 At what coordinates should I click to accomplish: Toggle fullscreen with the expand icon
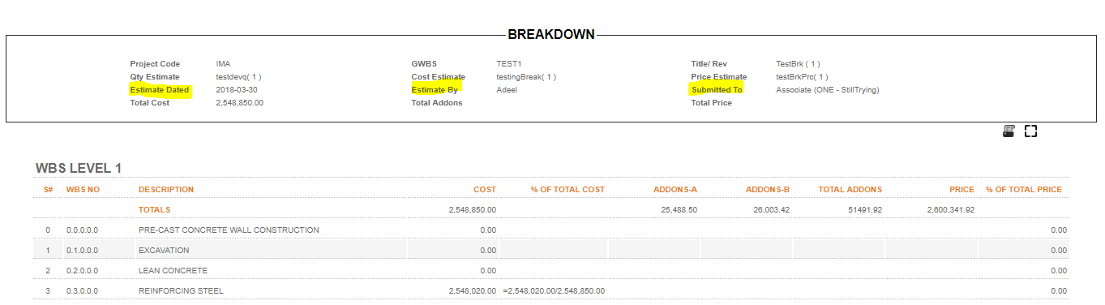point(1031,131)
